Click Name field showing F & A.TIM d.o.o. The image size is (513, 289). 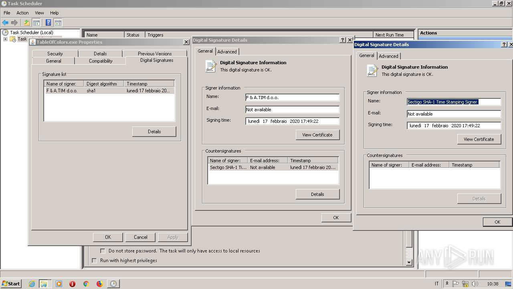click(292, 98)
